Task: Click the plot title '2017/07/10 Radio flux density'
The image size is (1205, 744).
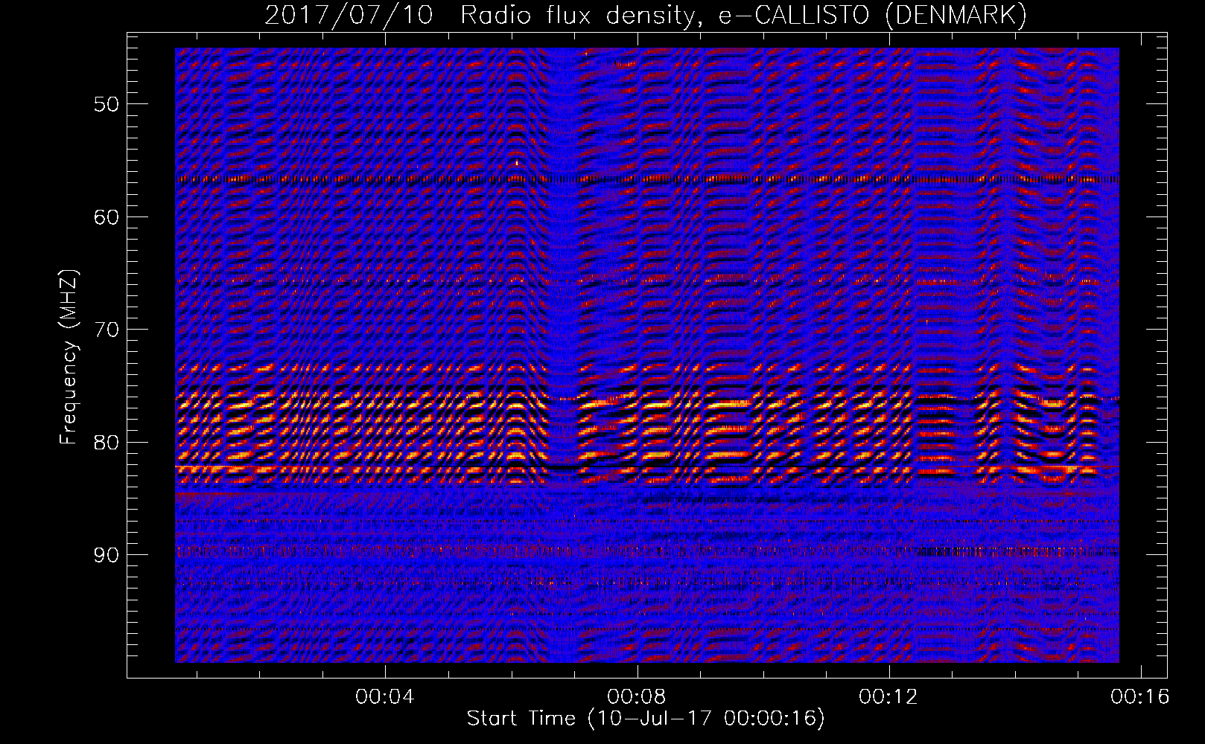Action: 646,16
